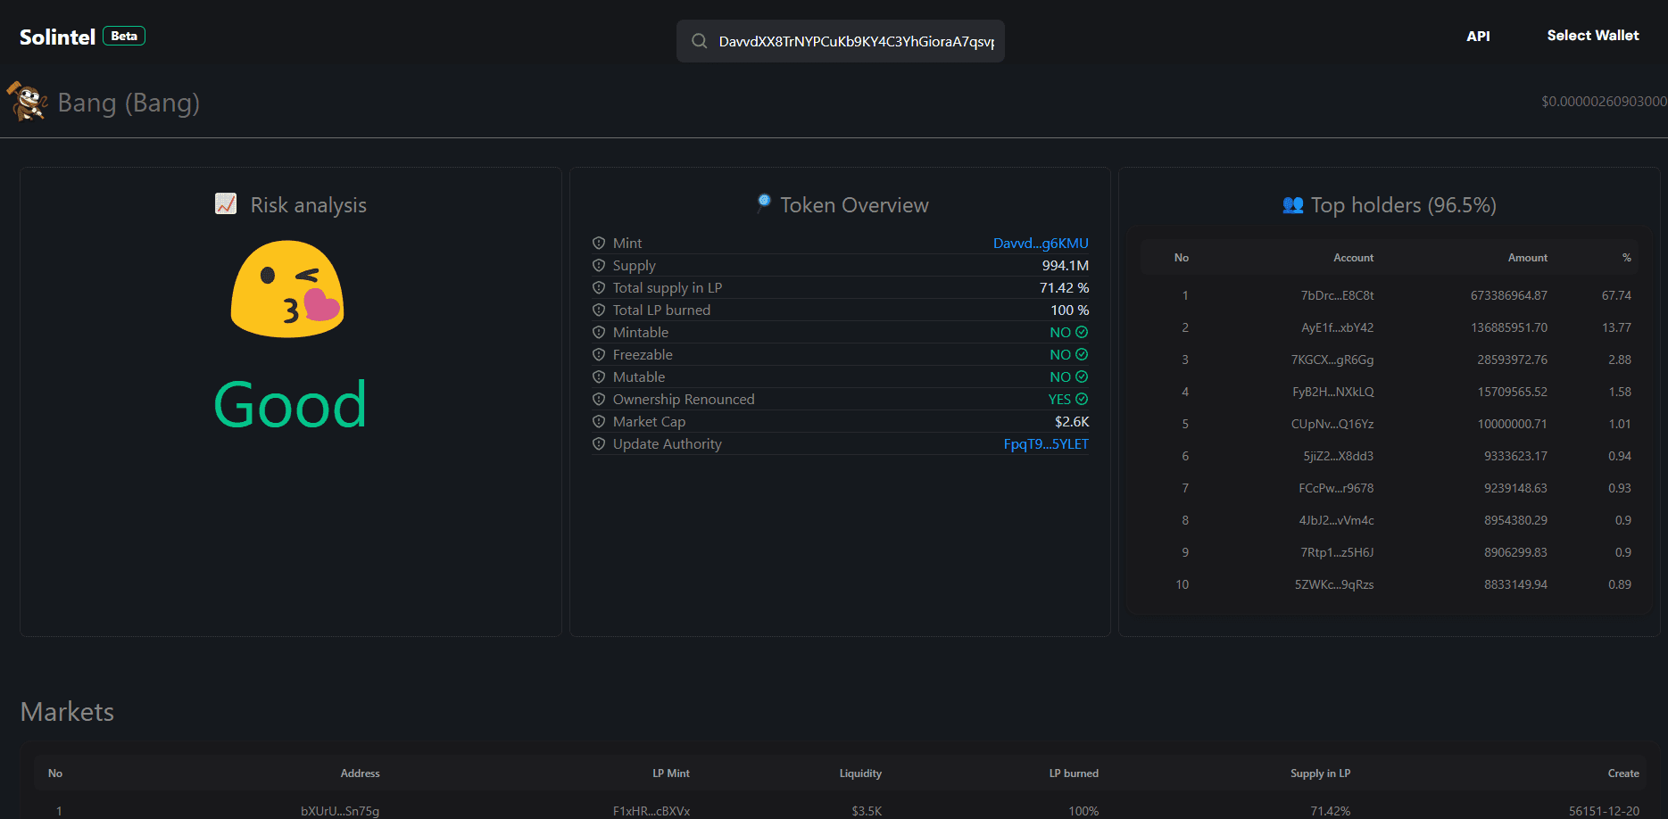Click the Top holders people icon

(x=1292, y=205)
